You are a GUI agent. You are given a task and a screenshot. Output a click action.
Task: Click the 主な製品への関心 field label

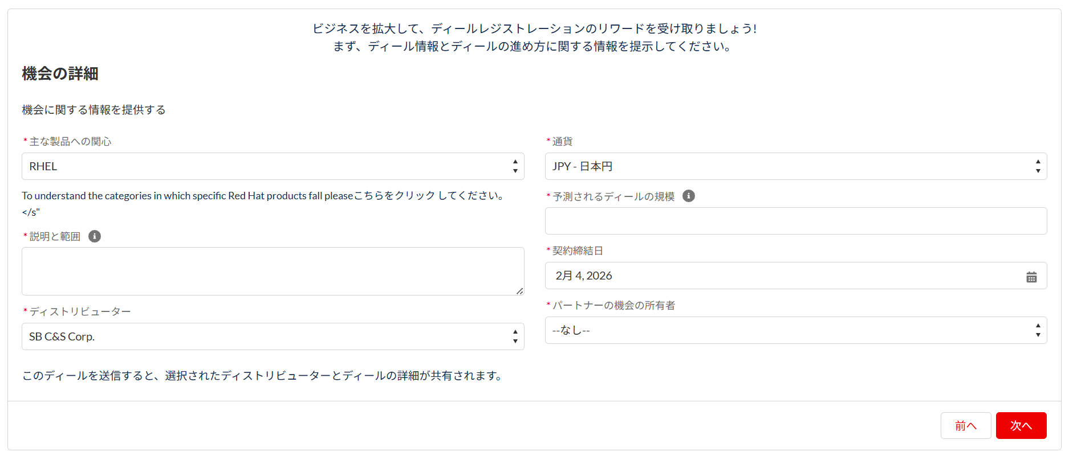click(x=70, y=141)
